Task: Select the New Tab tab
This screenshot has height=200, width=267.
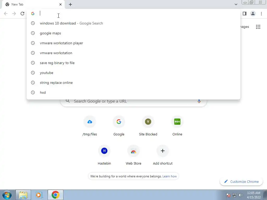Action: point(33,4)
